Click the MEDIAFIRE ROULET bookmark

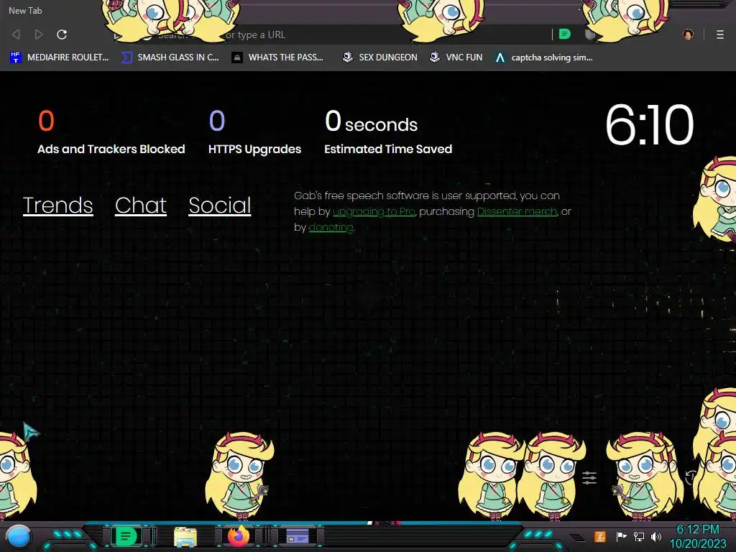(x=59, y=57)
